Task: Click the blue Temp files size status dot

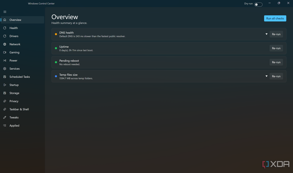Action: (56, 76)
